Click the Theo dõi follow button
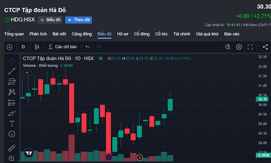 [x=78, y=20]
